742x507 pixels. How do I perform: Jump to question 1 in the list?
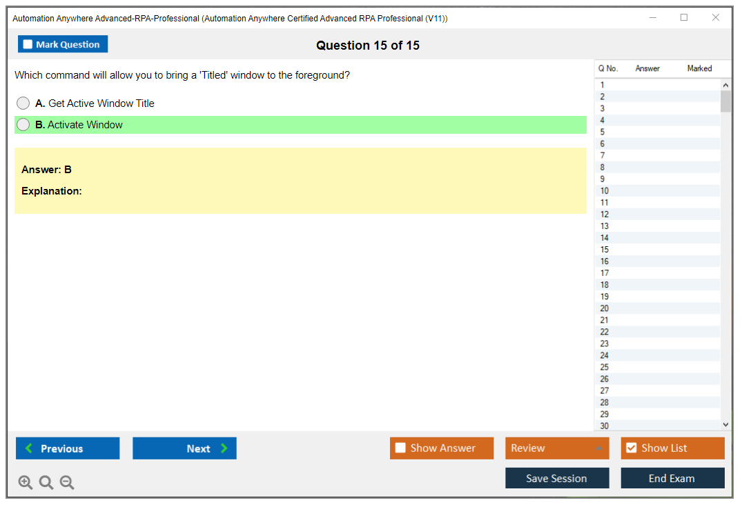(x=603, y=85)
